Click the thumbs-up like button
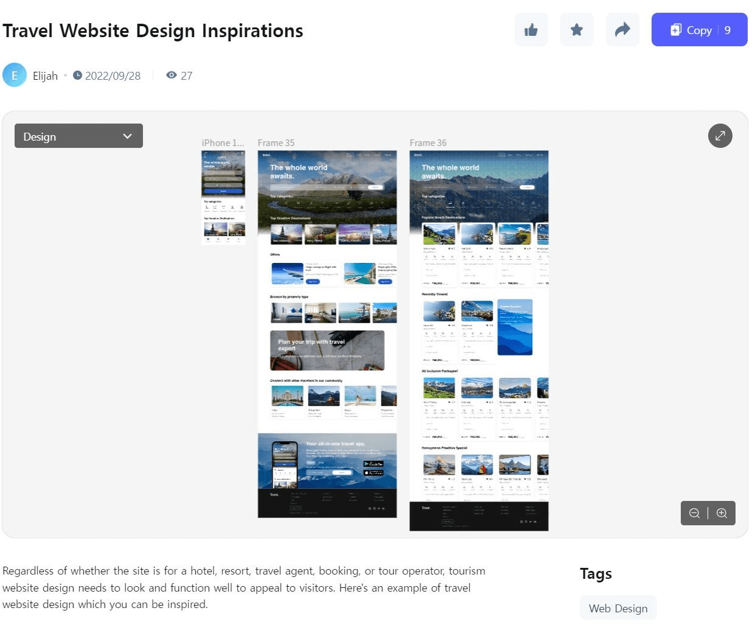This screenshot has height=633, width=755. (x=531, y=30)
